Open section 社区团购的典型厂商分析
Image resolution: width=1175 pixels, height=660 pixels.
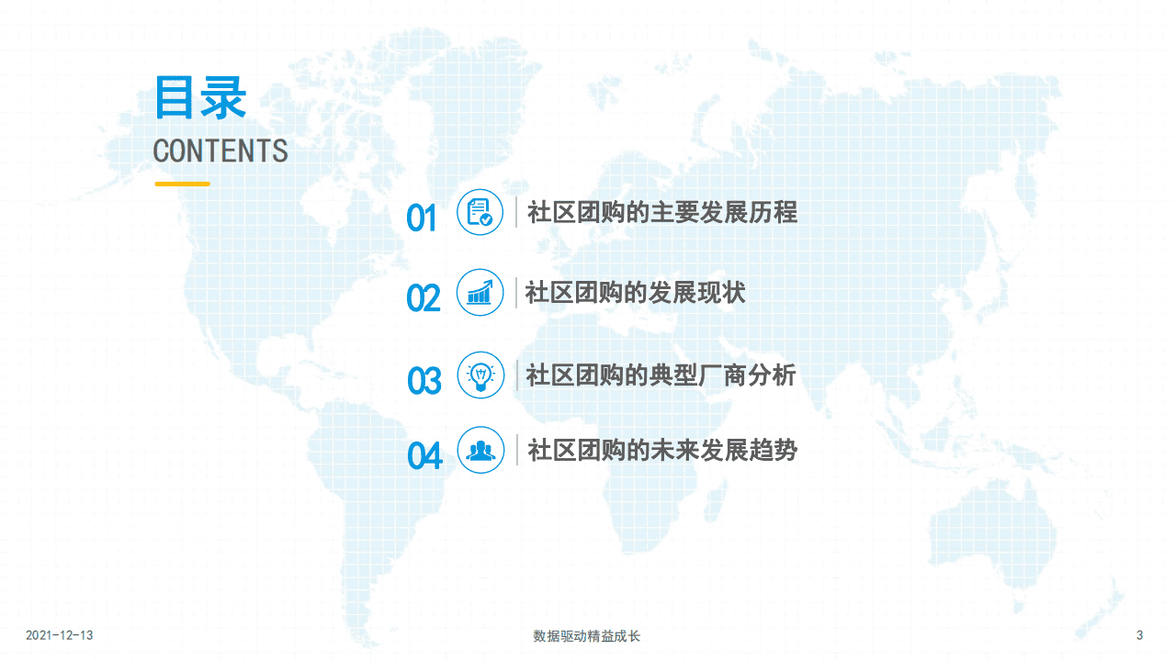click(661, 375)
